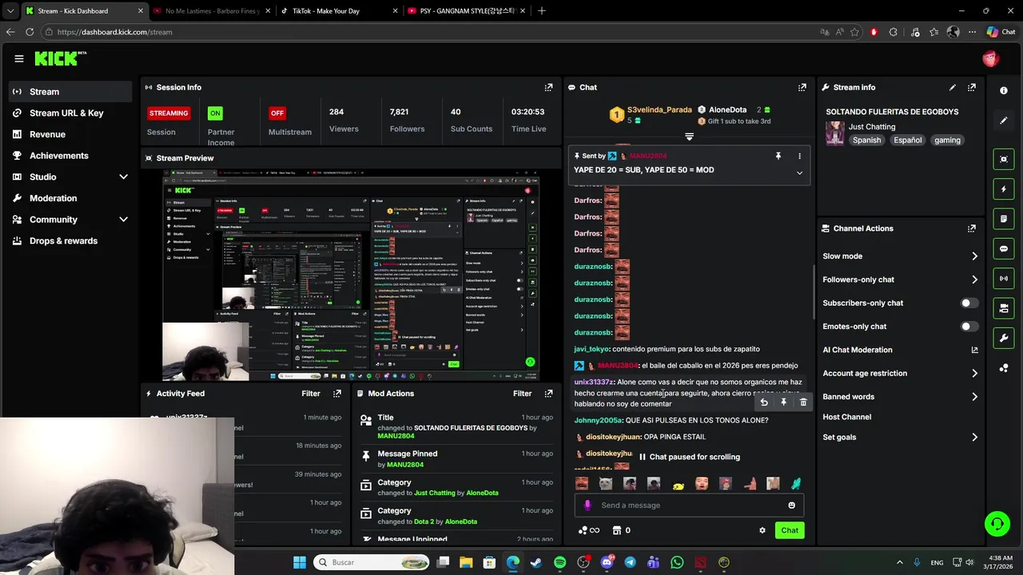Pop out the Session Info panel

pyautogui.click(x=548, y=87)
